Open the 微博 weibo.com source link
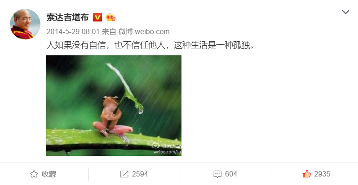This screenshot has width=358, height=185. pyautogui.click(x=144, y=31)
